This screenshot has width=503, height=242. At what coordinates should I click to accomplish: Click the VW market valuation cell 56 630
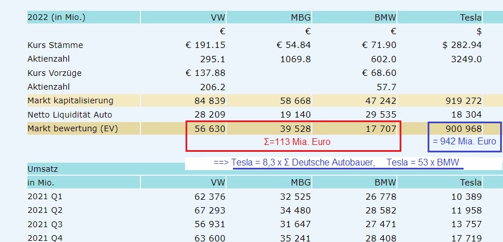[x=209, y=129]
